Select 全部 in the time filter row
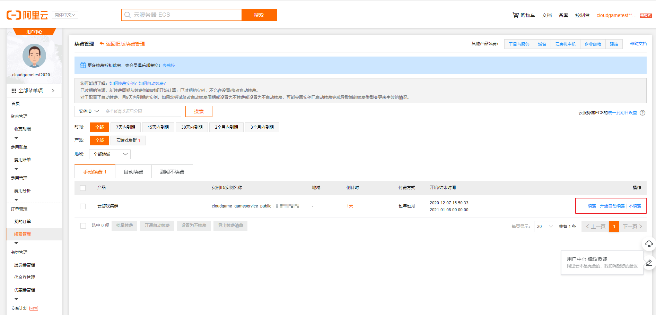 (x=99, y=127)
